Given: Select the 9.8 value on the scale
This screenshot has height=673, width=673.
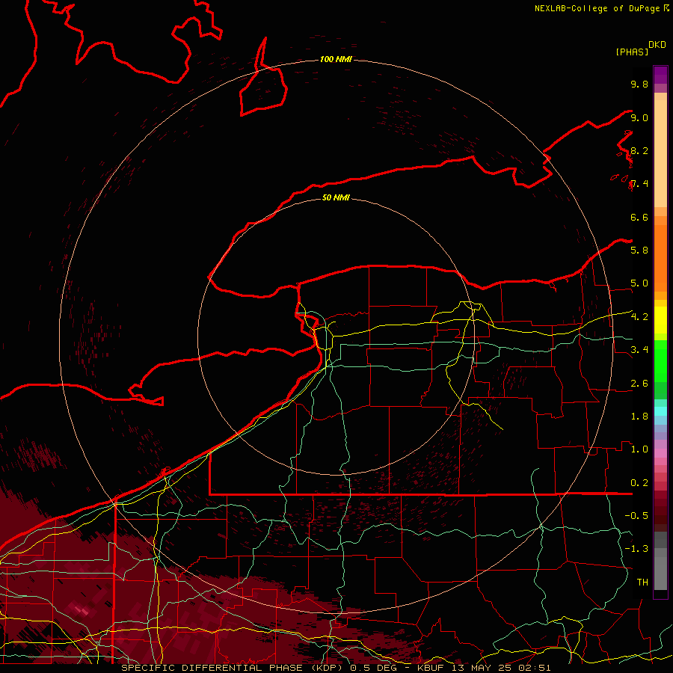Looking at the screenshot, I should [x=639, y=84].
